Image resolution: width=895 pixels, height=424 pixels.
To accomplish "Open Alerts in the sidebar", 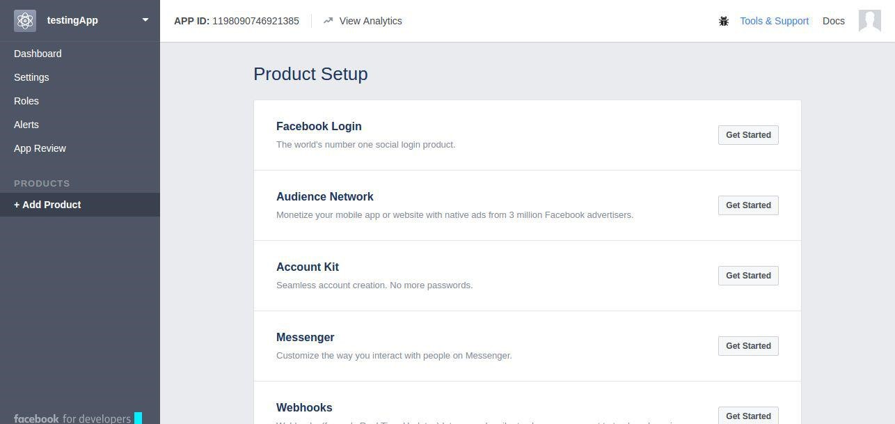I will 26,125.
